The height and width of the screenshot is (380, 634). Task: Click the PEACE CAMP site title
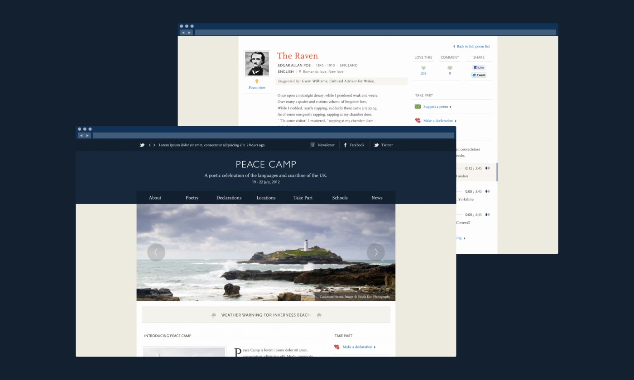tap(266, 164)
